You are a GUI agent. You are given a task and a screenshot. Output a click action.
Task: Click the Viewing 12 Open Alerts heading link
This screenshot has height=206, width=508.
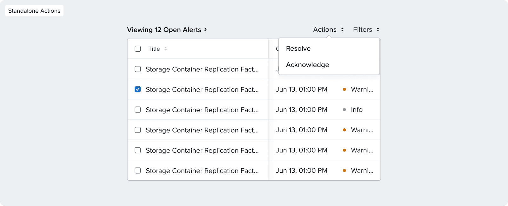[x=164, y=30]
